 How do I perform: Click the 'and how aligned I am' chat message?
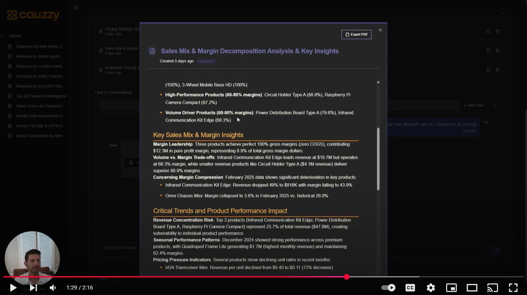point(431,124)
